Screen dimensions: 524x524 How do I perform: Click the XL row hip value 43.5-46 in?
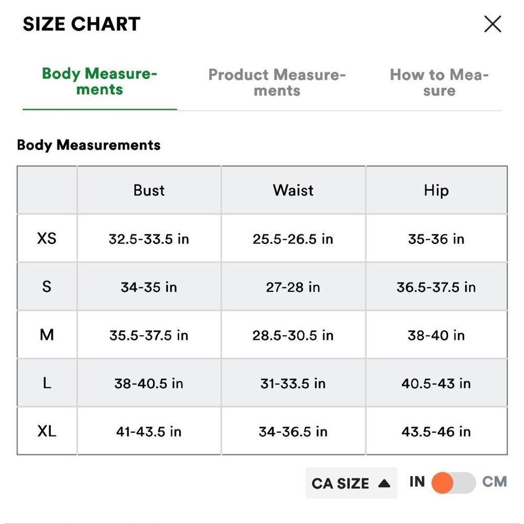(x=436, y=431)
